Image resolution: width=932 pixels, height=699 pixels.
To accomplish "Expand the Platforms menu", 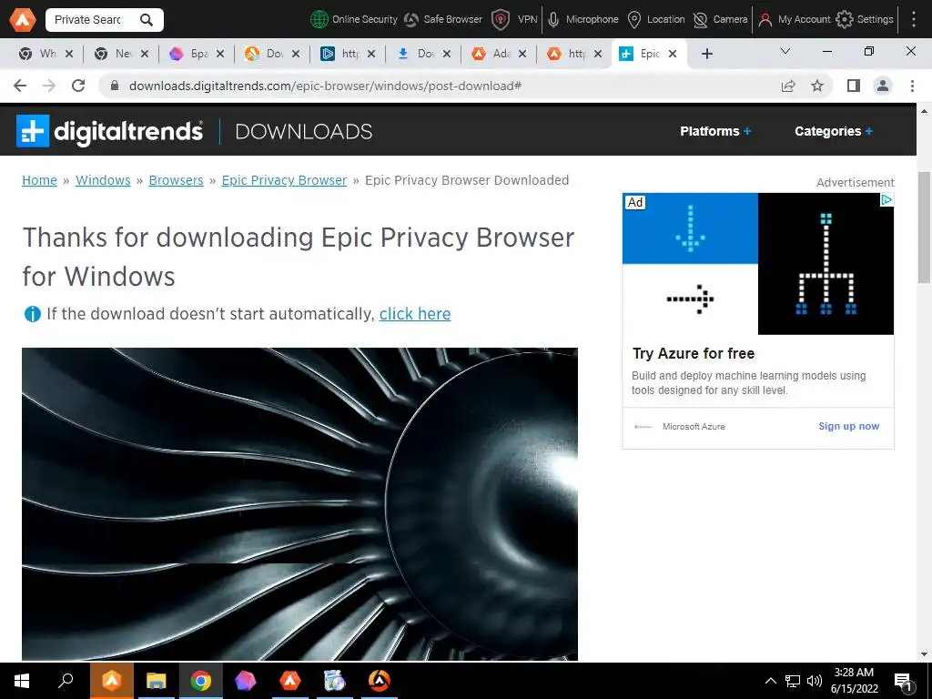I will tap(715, 131).
